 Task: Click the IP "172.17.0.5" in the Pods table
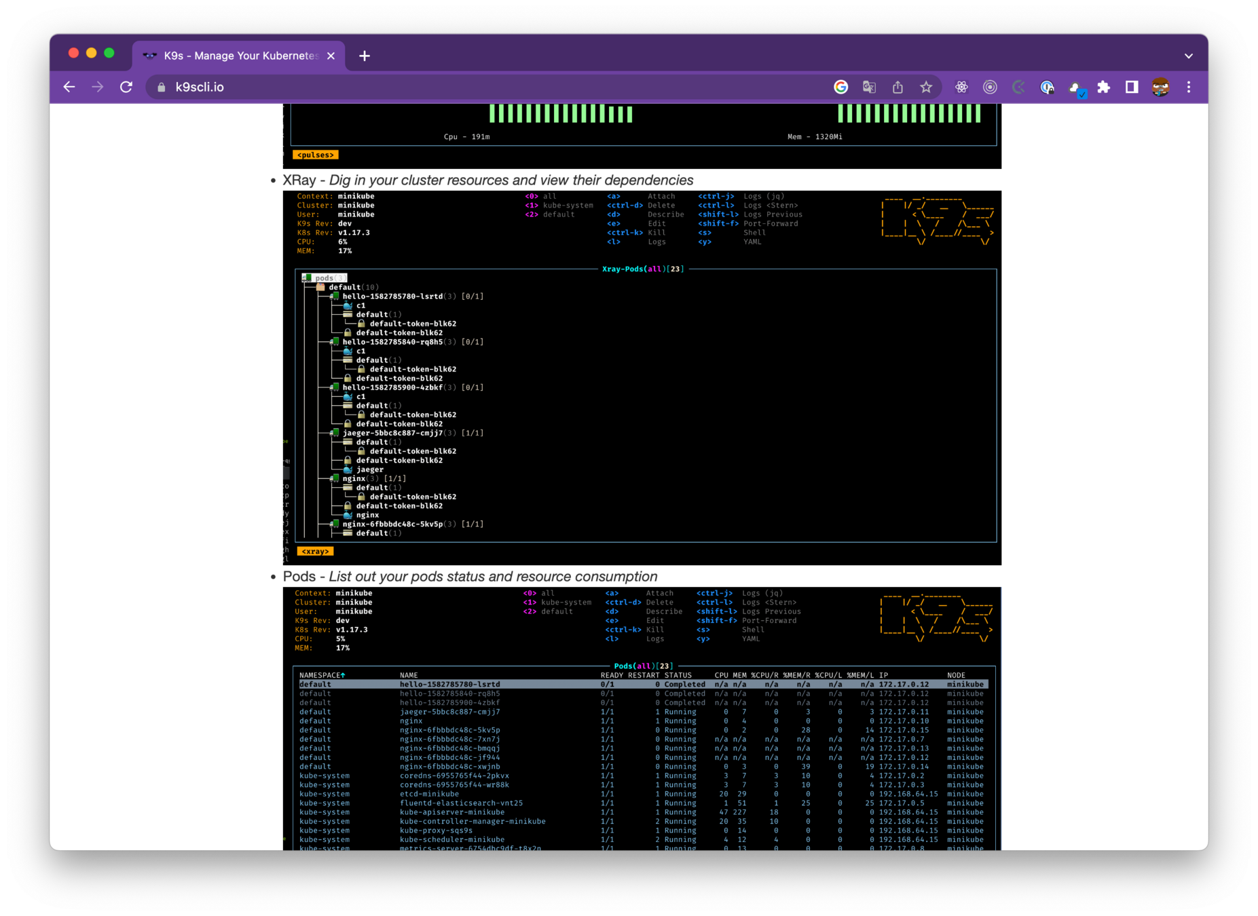pyautogui.click(x=902, y=803)
